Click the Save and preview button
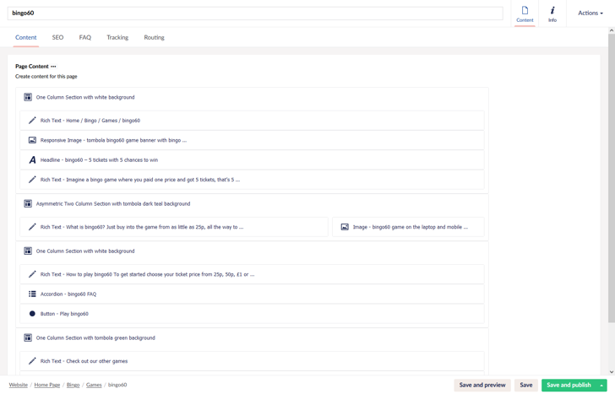615x394 pixels. tap(482, 385)
